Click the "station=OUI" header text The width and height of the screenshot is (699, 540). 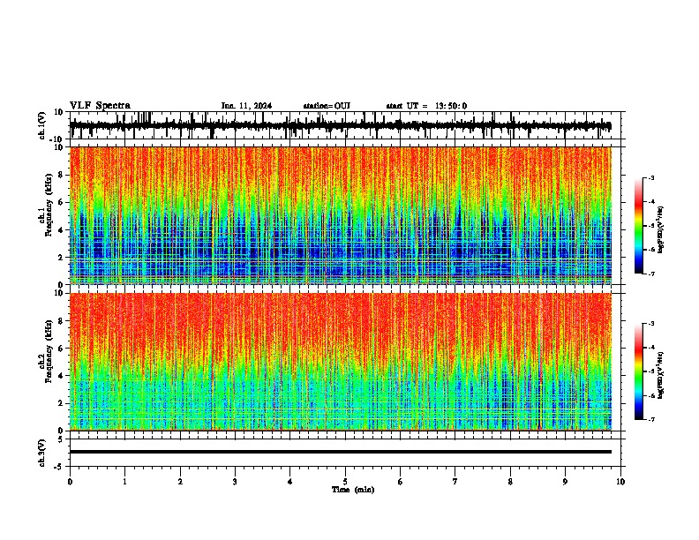click(327, 106)
